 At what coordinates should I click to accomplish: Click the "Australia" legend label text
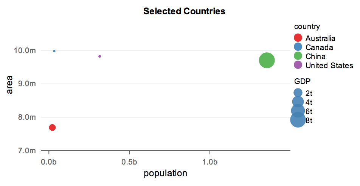[320, 38]
